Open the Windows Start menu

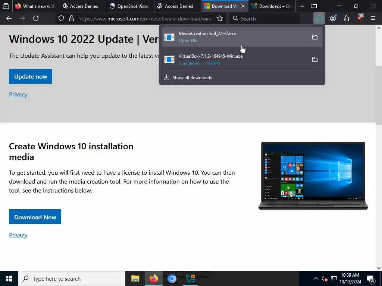pyautogui.click(x=9, y=279)
